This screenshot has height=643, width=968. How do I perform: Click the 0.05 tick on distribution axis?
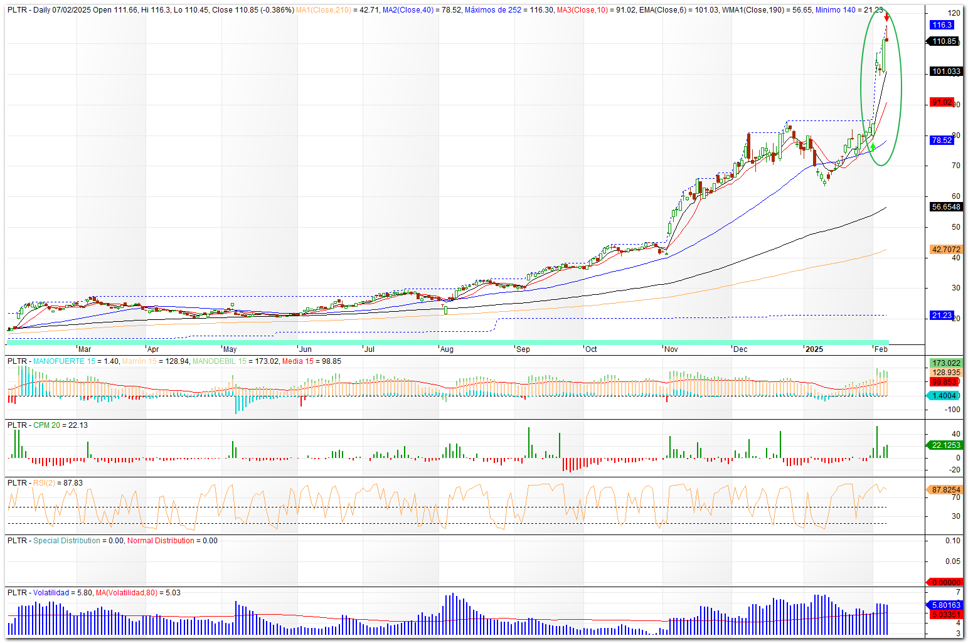tap(953, 561)
